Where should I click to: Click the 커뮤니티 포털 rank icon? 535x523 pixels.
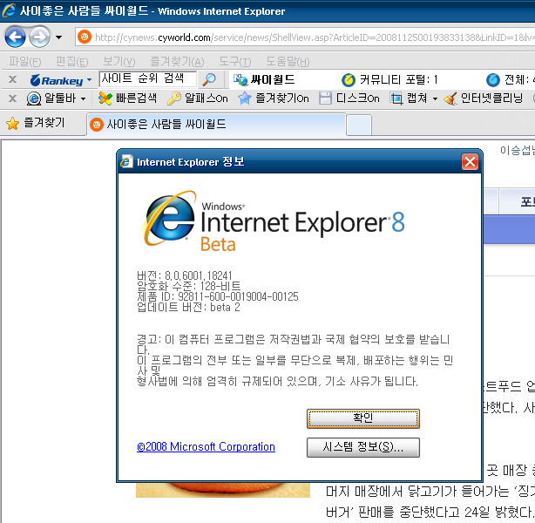coord(349,80)
